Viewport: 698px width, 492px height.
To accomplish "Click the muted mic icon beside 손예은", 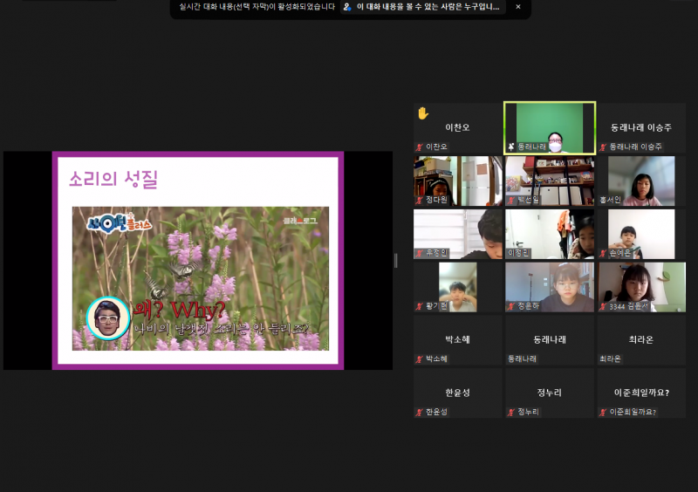I will 603,253.
